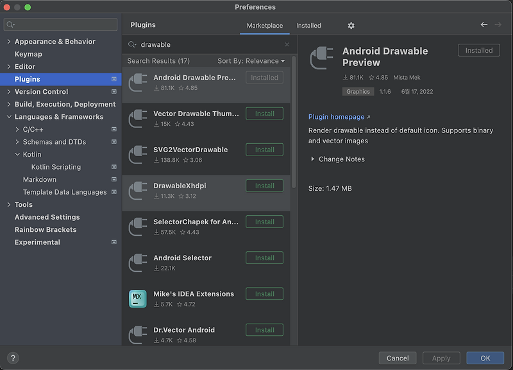Screen dimensions: 513x370
Task: Clear the drawable search using the x icon
Action: coord(287,46)
